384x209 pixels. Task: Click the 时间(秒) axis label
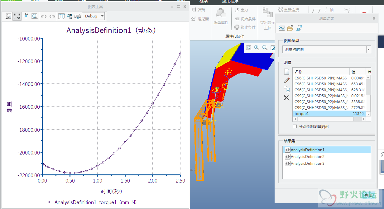pyautogui.click(x=111, y=191)
